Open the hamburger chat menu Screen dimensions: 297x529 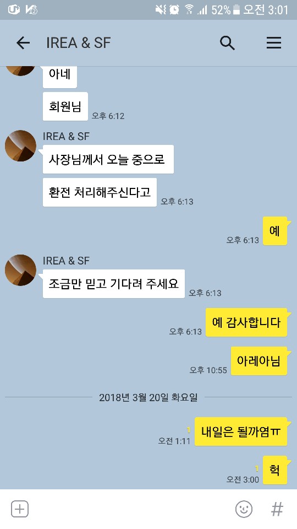point(274,43)
